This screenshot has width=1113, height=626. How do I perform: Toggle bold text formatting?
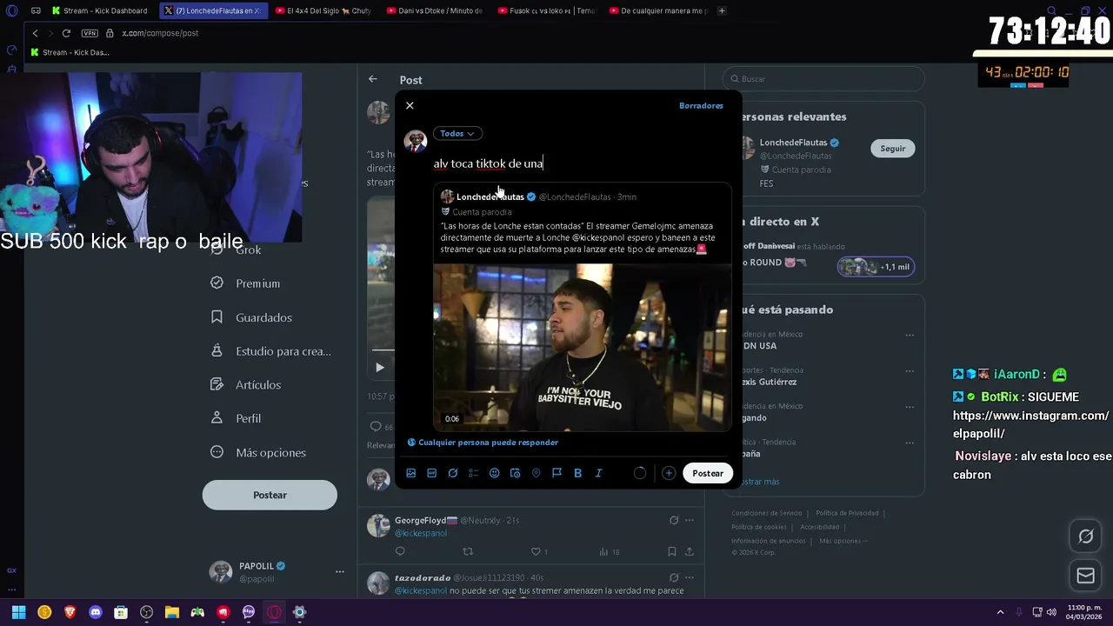pyautogui.click(x=577, y=473)
